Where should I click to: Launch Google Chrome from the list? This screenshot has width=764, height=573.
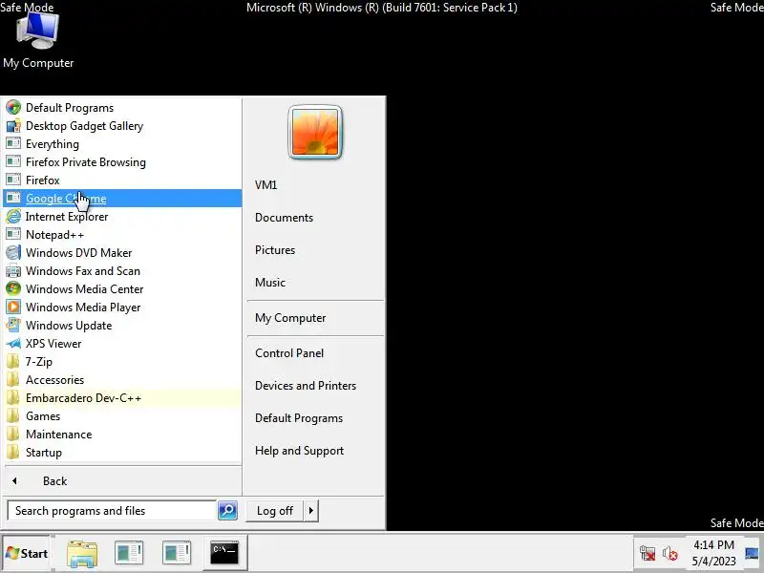click(x=122, y=198)
